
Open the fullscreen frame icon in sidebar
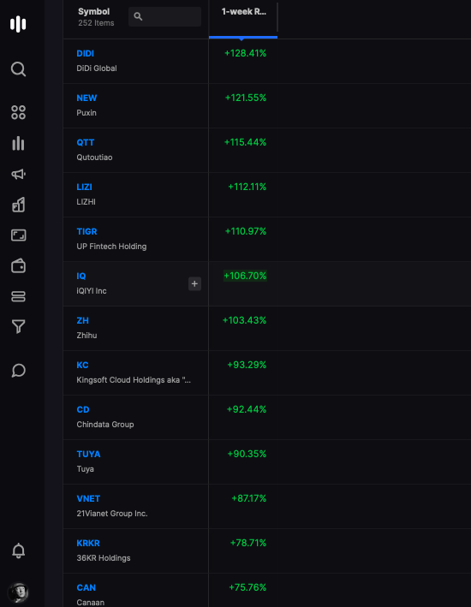18,235
